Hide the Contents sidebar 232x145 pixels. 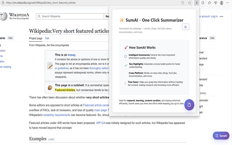tap(11, 38)
